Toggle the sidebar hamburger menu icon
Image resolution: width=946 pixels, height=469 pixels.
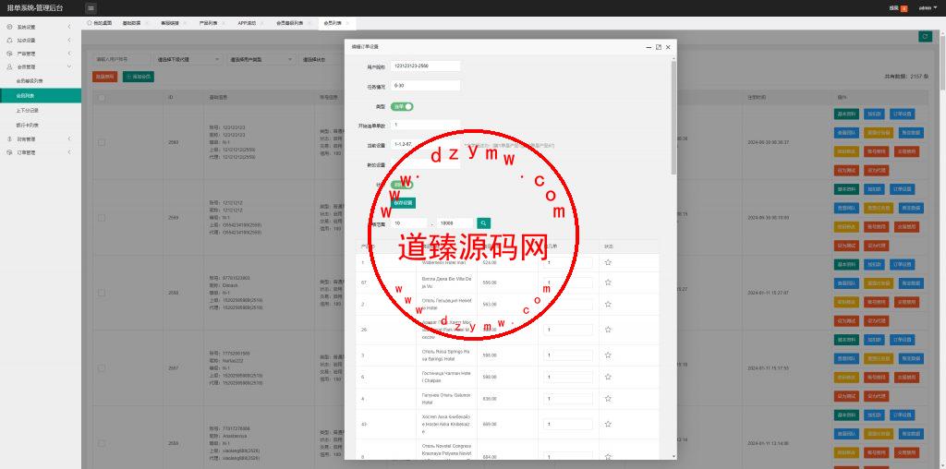[91, 7]
